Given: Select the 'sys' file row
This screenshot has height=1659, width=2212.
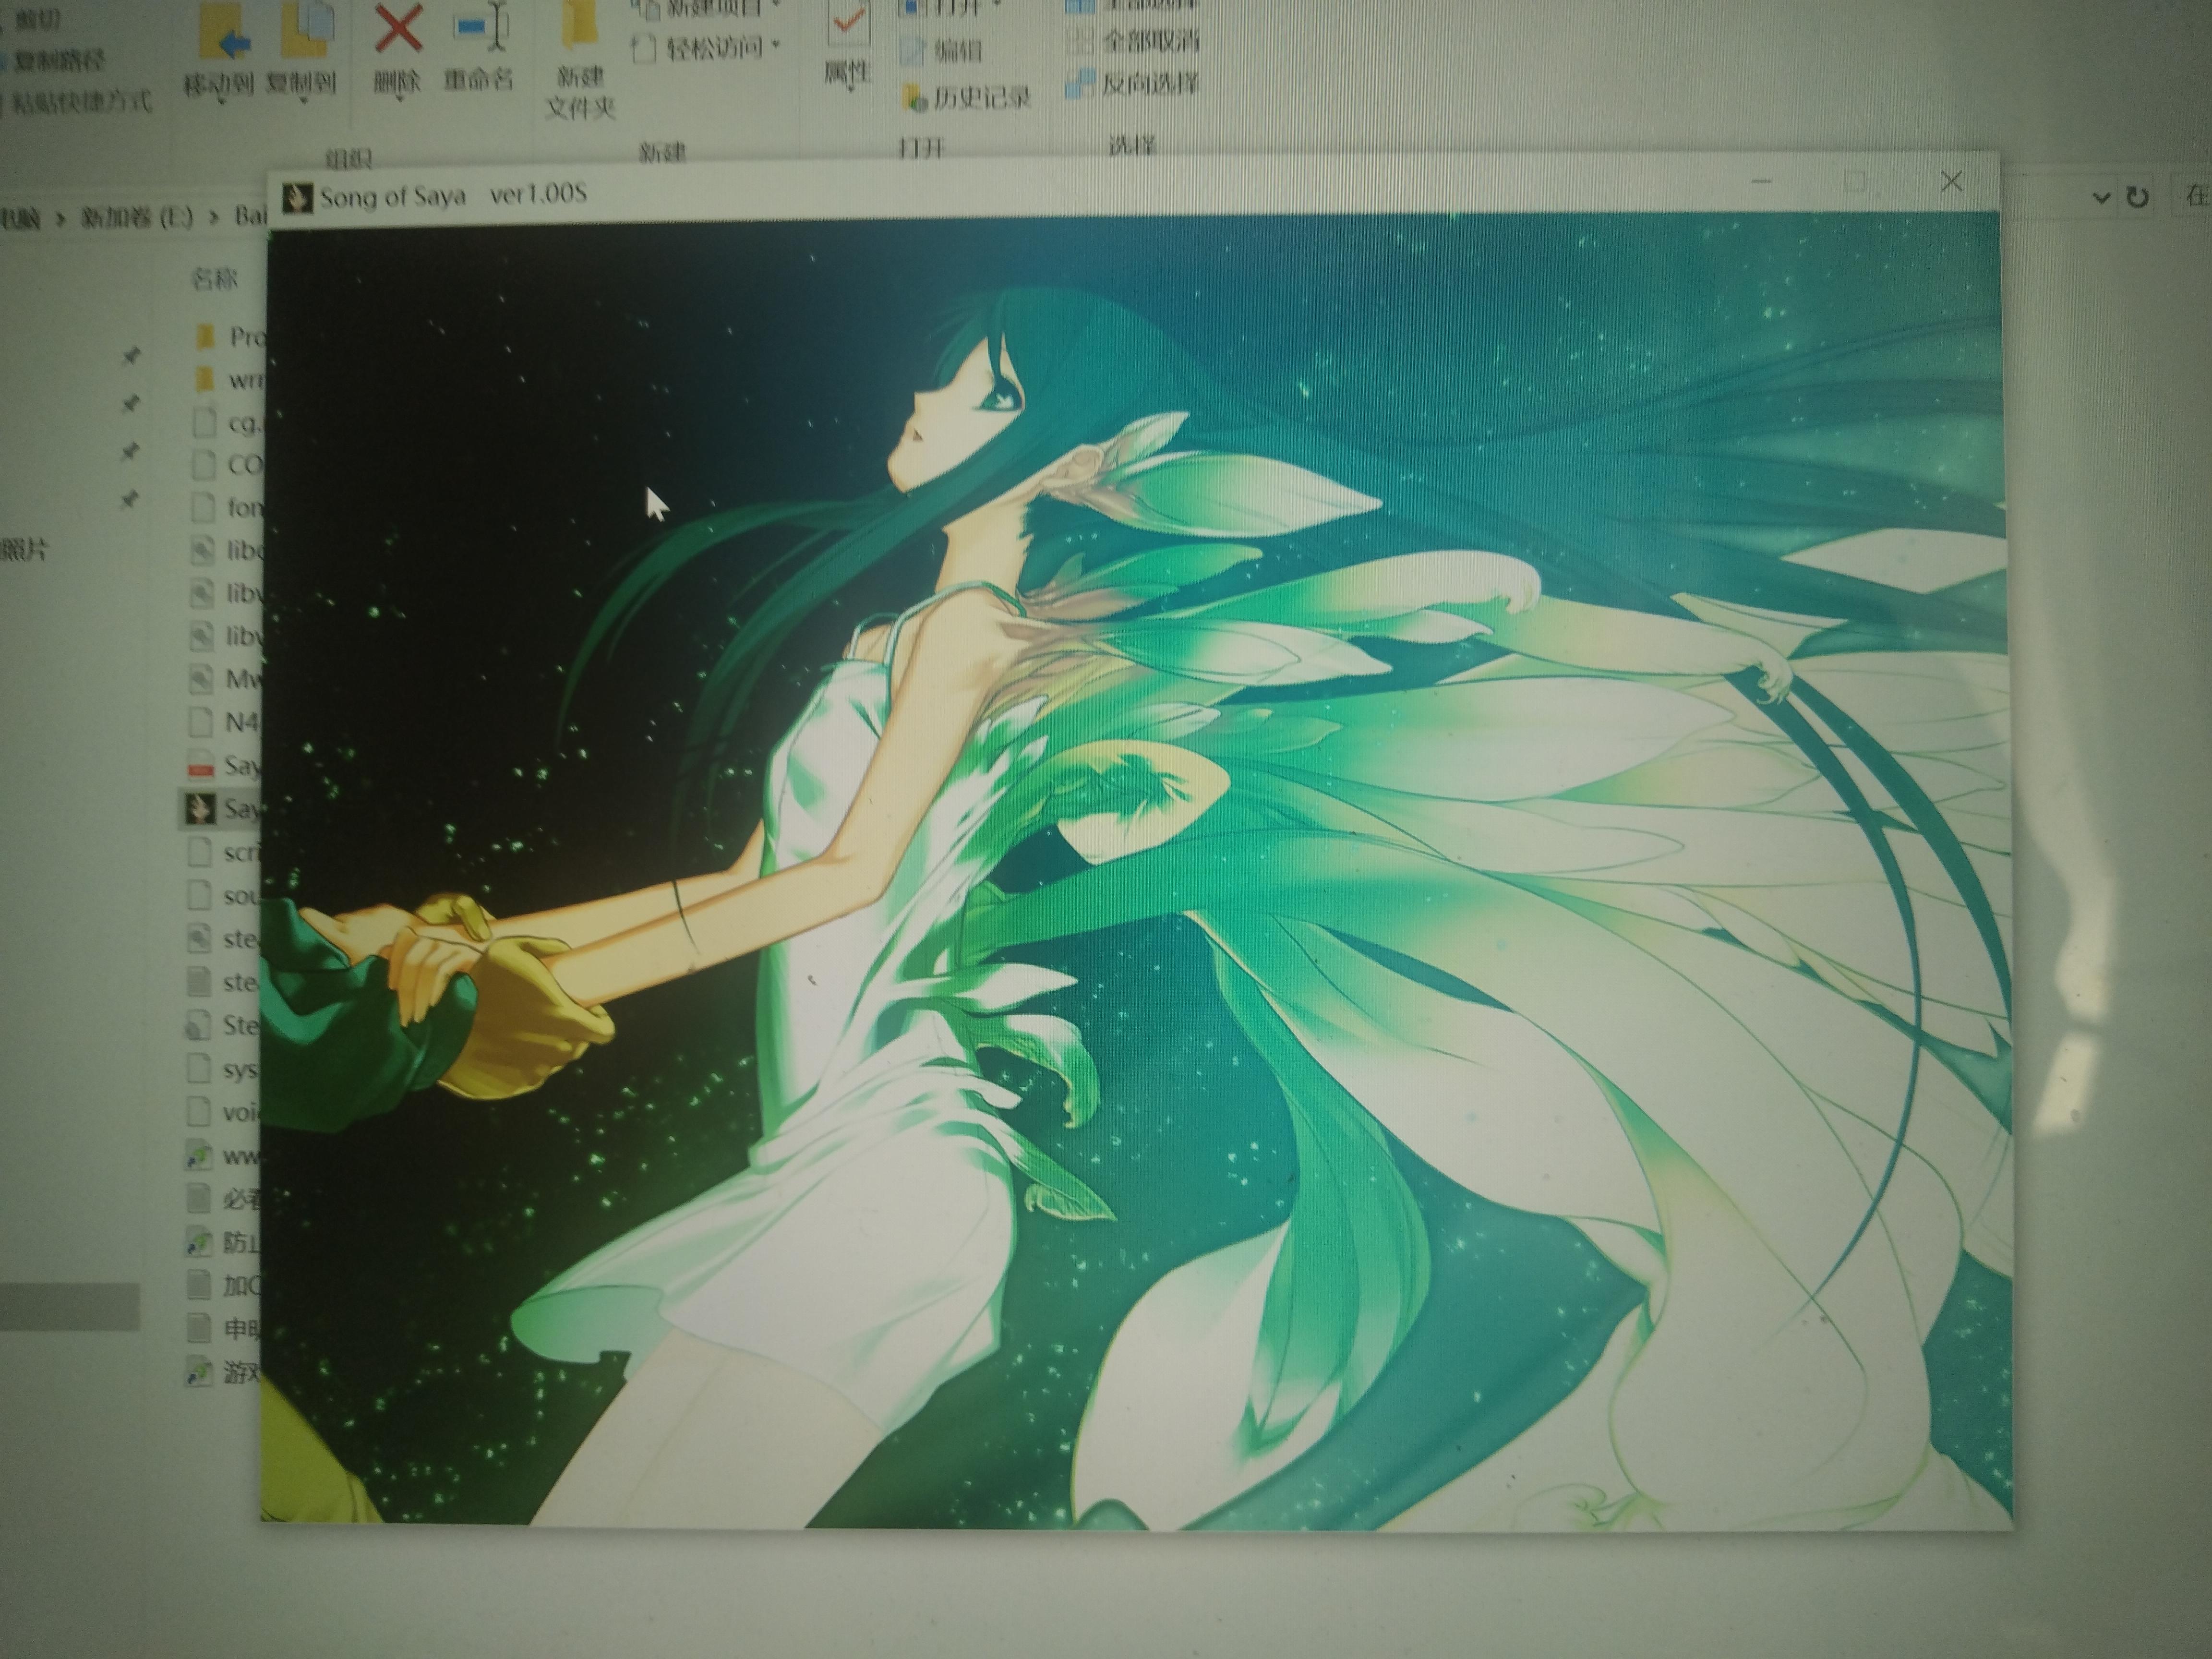Looking at the screenshot, I should 223,1070.
